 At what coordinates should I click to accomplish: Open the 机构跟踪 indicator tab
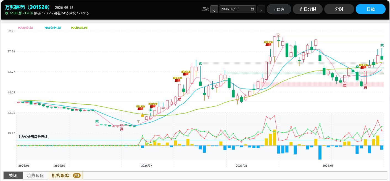pyautogui.click(x=65, y=175)
